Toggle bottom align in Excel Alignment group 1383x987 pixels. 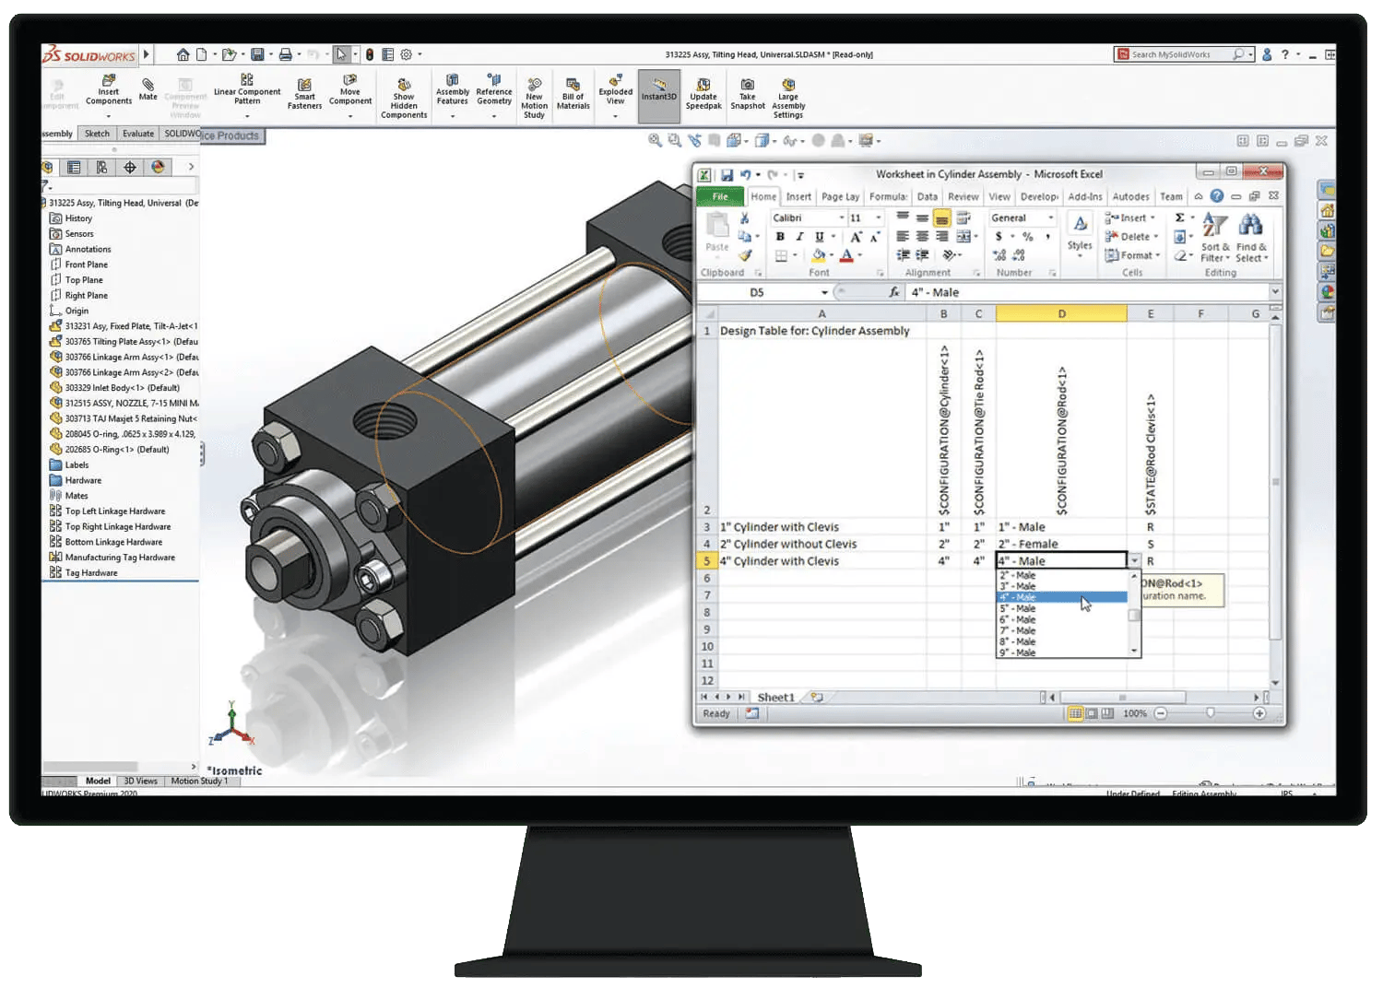tap(941, 218)
